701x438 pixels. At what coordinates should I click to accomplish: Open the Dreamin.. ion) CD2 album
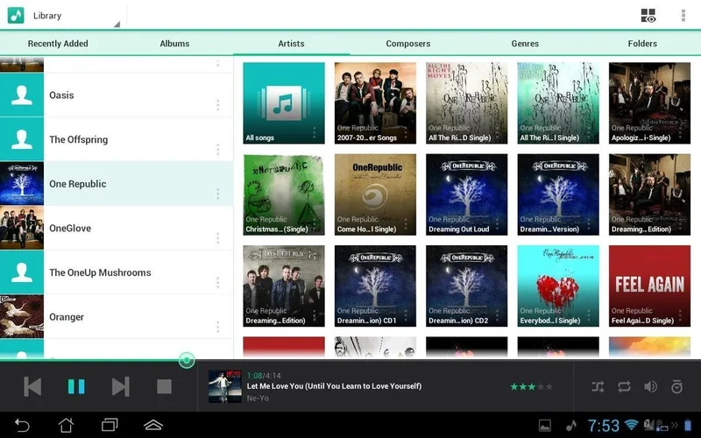point(467,286)
